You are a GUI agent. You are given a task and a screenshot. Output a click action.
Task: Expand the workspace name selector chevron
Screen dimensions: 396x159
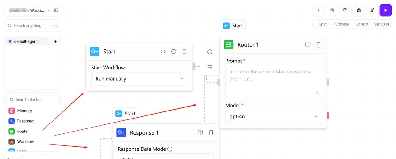tap(49, 10)
